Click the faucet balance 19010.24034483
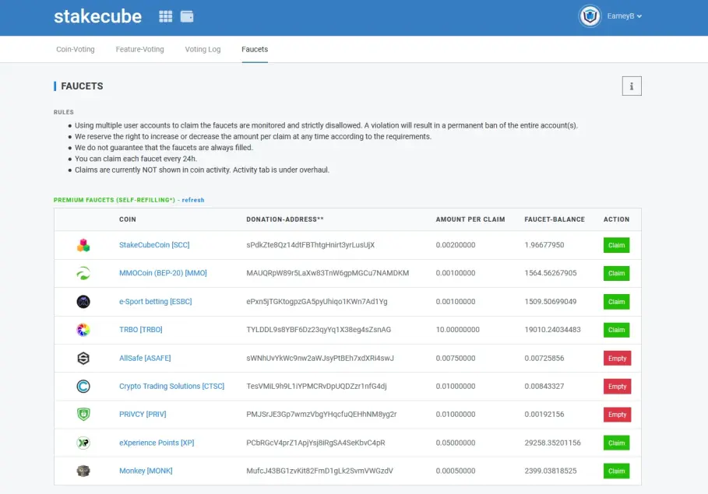 pos(553,330)
